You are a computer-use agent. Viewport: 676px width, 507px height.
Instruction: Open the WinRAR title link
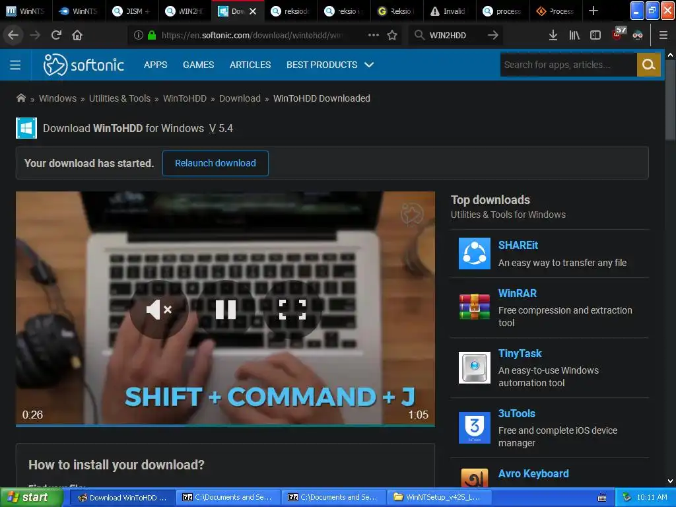pyautogui.click(x=518, y=293)
